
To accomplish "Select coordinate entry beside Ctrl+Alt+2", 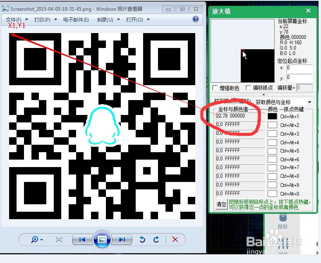I will point(240,124).
